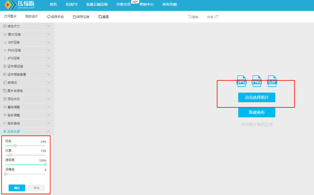Click the 取消 cancel button

coord(37,188)
